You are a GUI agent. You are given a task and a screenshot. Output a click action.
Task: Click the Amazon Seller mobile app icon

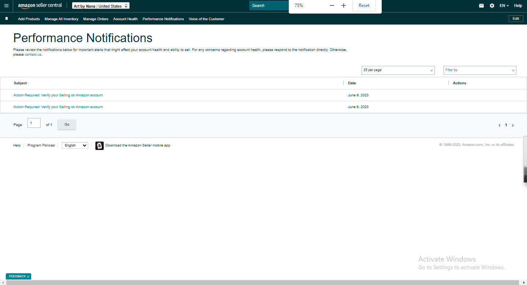pos(100,145)
